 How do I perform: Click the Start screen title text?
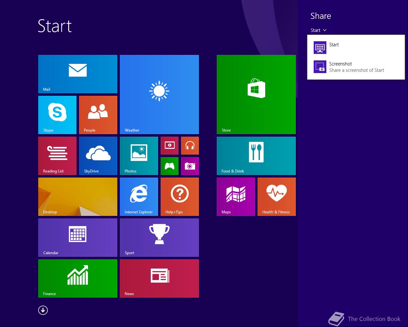pyautogui.click(x=55, y=26)
